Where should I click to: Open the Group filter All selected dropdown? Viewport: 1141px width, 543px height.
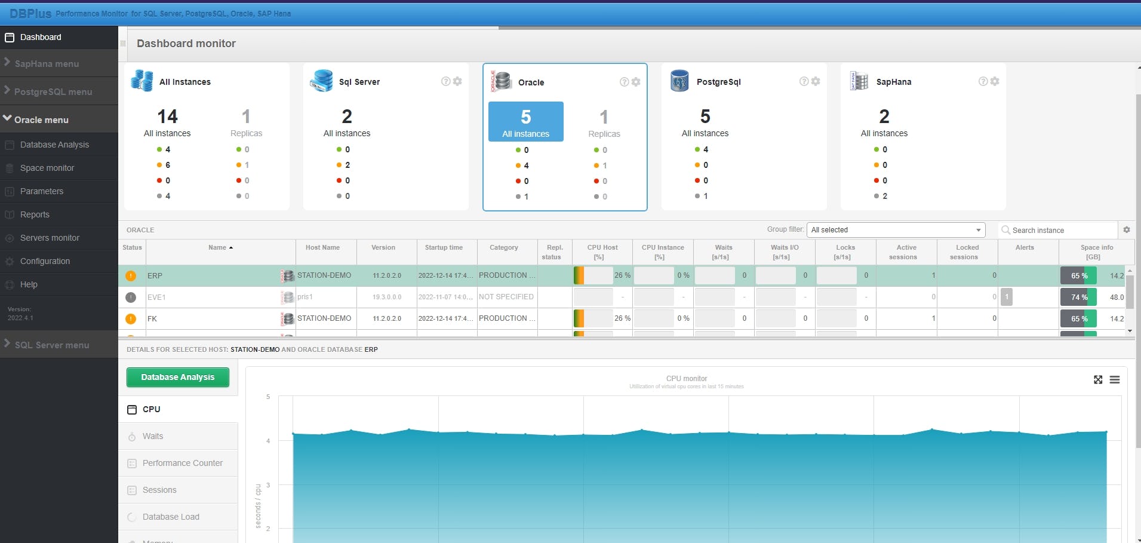[894, 230]
